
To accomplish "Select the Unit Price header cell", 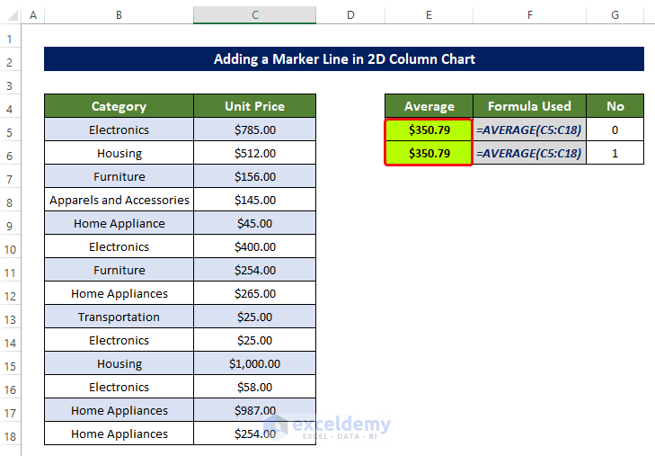I will tap(254, 106).
